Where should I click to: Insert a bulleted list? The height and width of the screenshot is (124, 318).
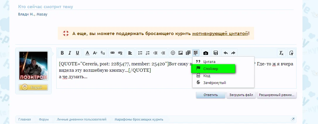(140, 53)
